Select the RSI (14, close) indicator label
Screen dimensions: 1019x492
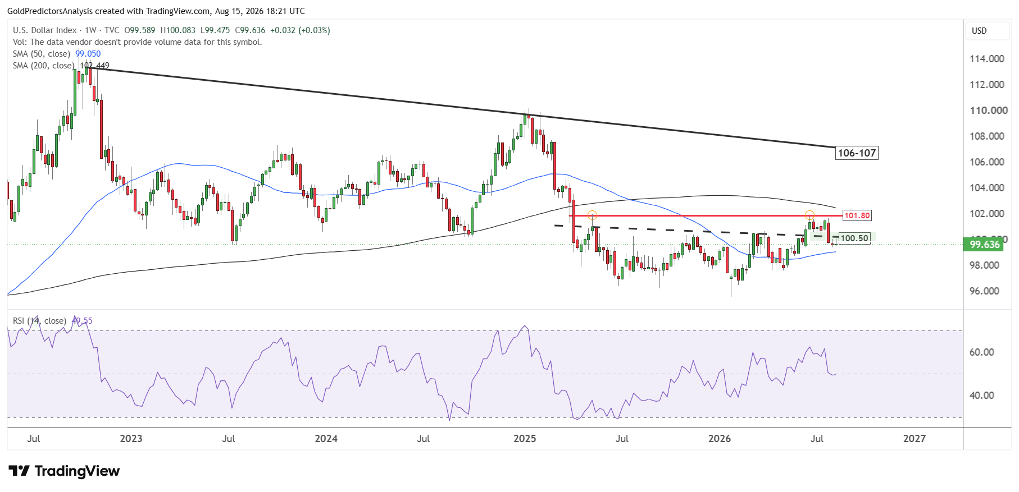(40, 321)
